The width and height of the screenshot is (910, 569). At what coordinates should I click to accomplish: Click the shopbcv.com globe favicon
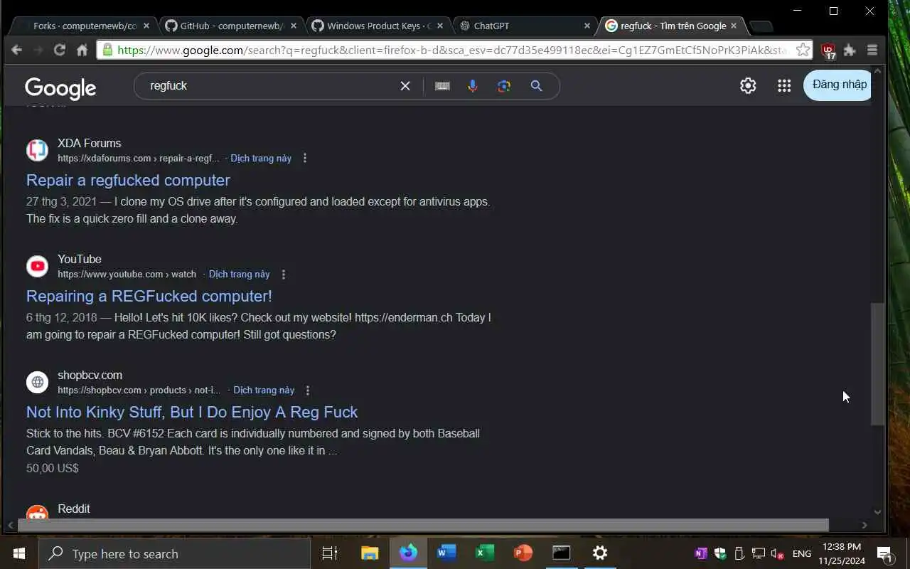[37, 382]
